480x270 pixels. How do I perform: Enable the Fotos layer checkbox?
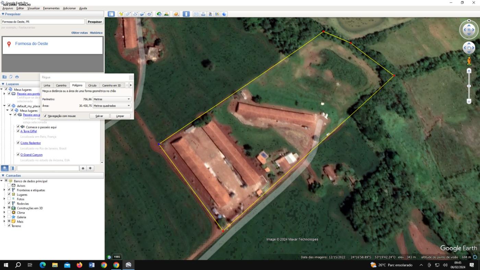pos(9,199)
